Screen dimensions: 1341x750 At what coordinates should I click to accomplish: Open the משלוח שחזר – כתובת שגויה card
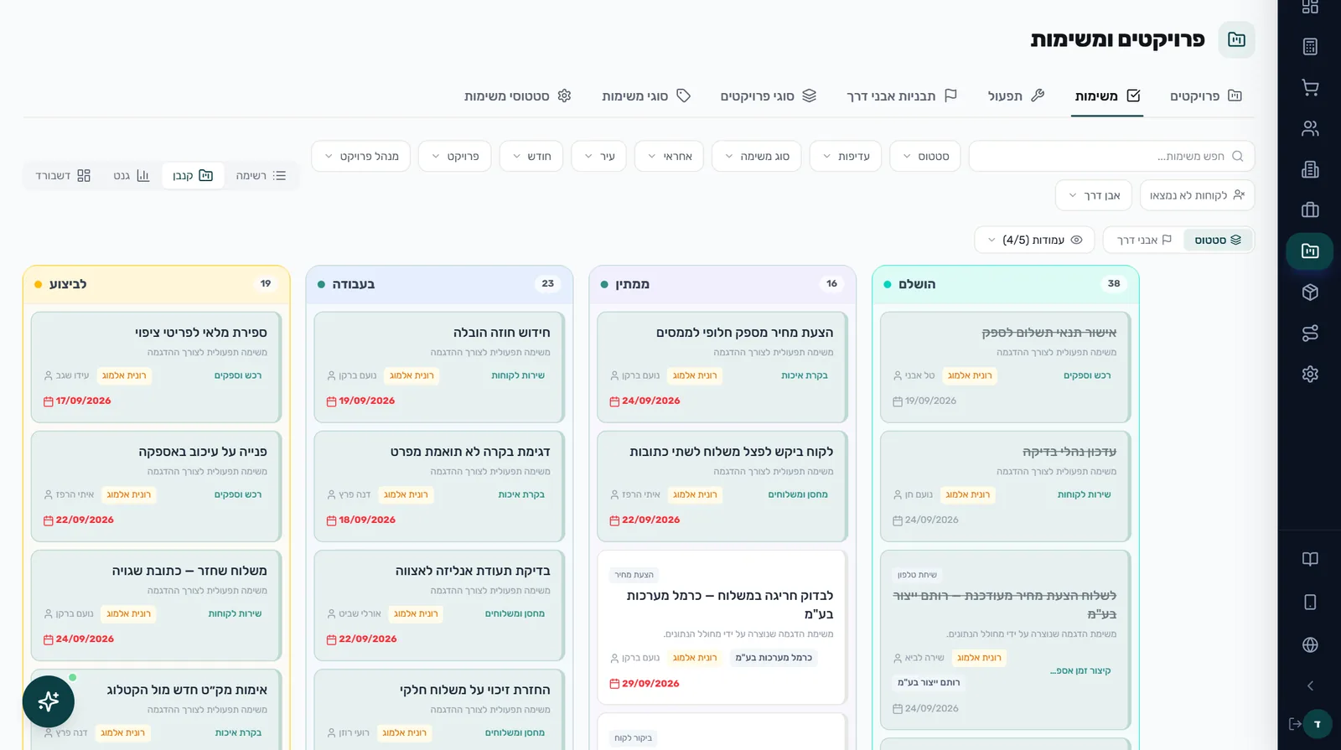coord(156,605)
